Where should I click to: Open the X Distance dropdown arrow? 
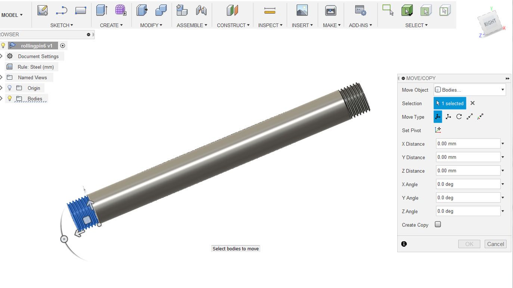503,143
